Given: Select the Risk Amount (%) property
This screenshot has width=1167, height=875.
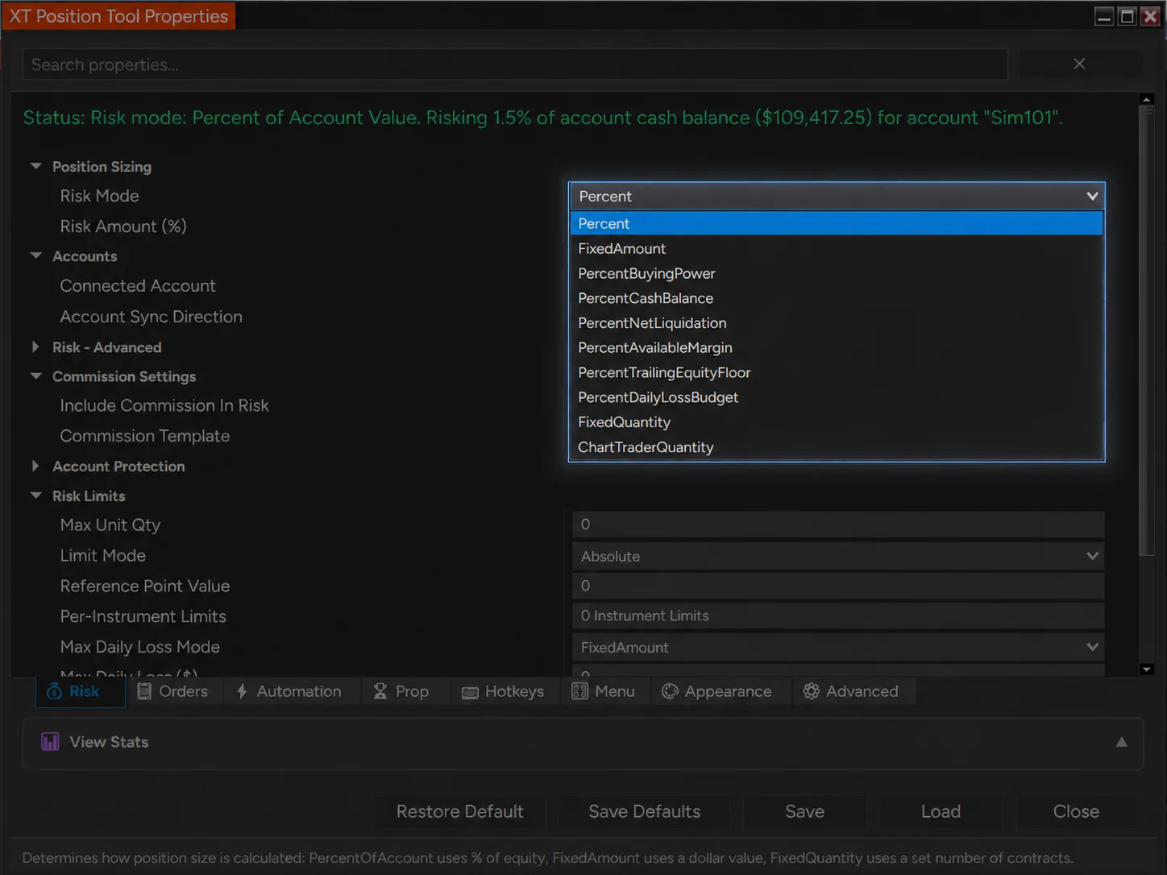Looking at the screenshot, I should (123, 226).
